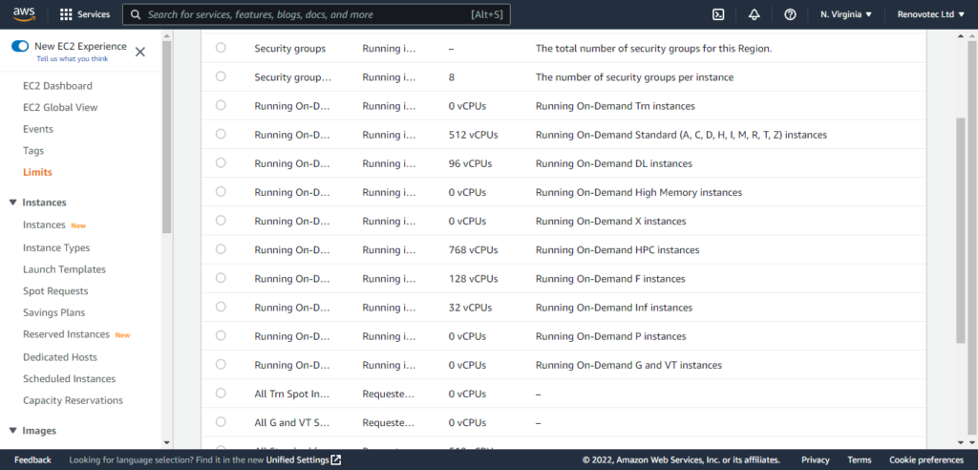
Task: Click the sidebar scroll-down arrow
Action: click(x=166, y=442)
